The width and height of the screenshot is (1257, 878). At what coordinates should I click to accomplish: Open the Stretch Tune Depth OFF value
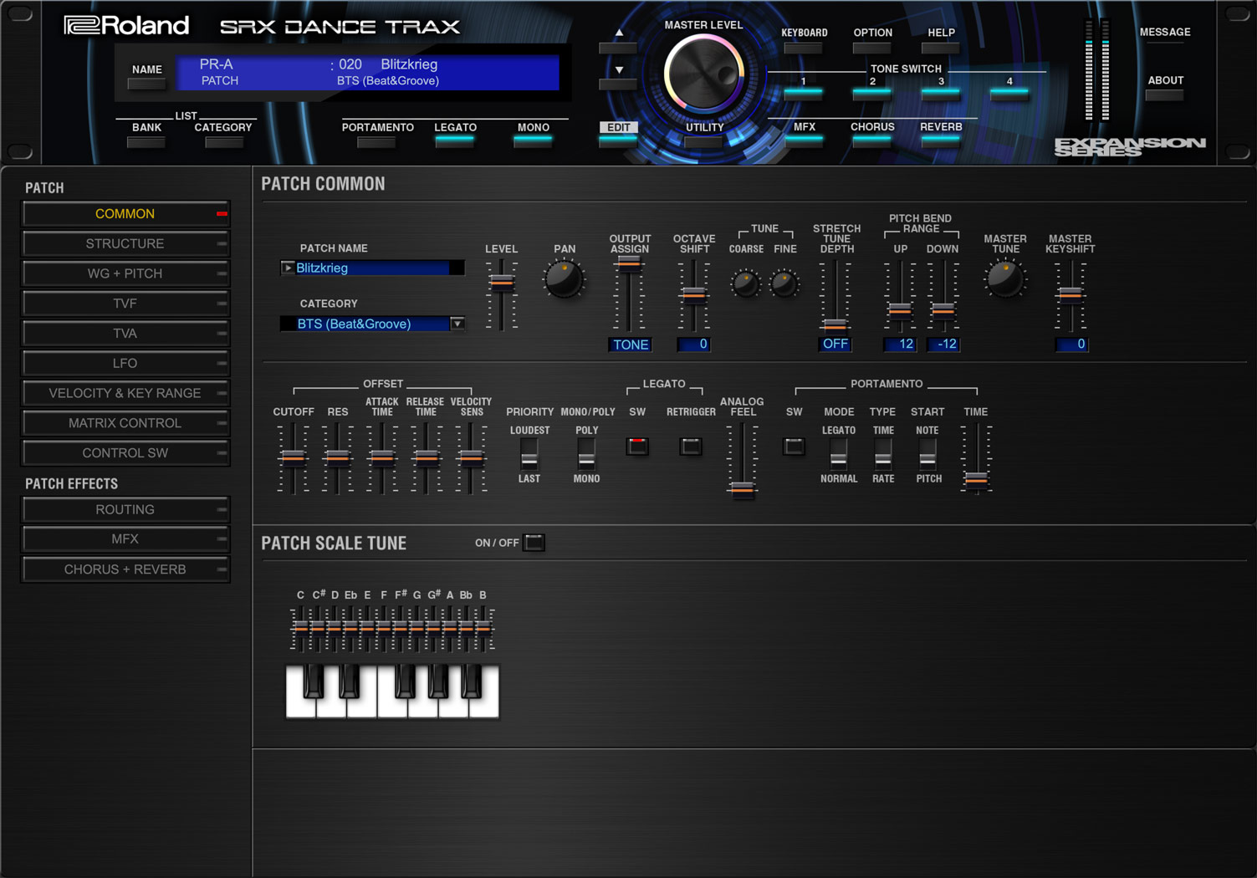pos(835,345)
